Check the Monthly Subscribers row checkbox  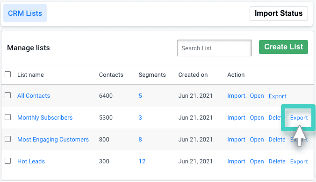coord(7,117)
